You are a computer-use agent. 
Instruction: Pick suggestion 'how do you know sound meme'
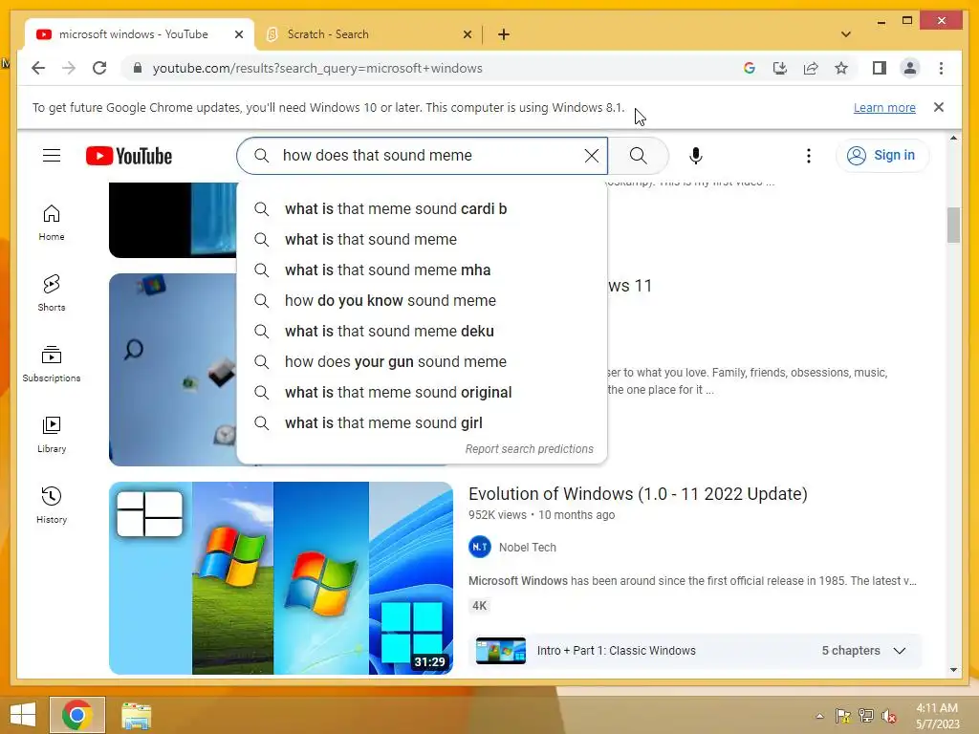[x=422, y=301]
